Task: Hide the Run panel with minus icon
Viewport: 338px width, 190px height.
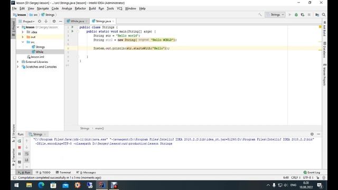Action: [318, 134]
